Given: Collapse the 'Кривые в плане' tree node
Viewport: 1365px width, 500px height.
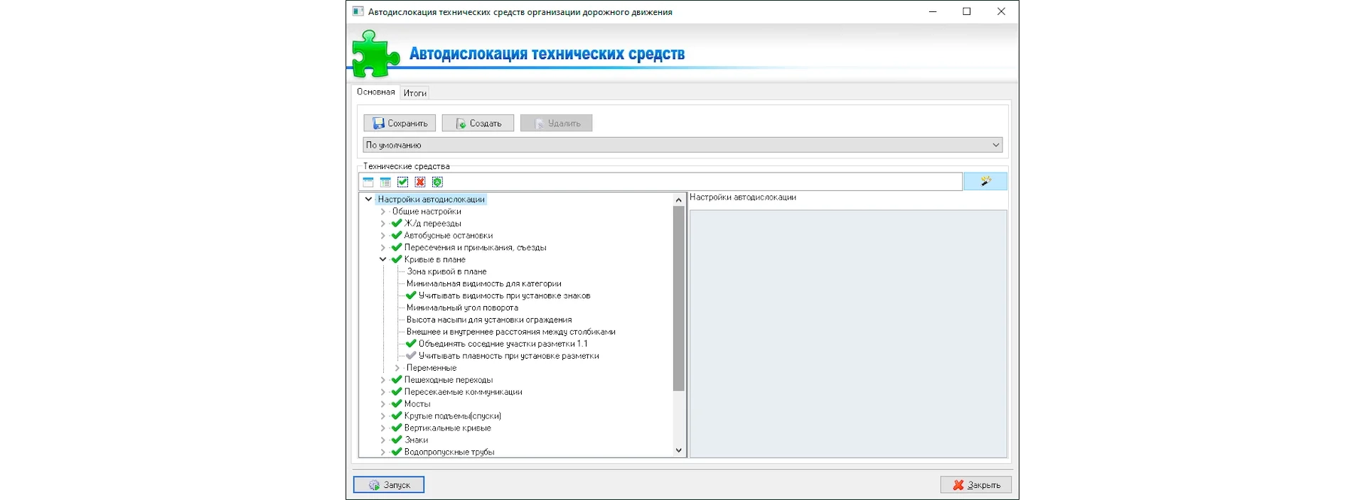Looking at the screenshot, I should (x=383, y=259).
